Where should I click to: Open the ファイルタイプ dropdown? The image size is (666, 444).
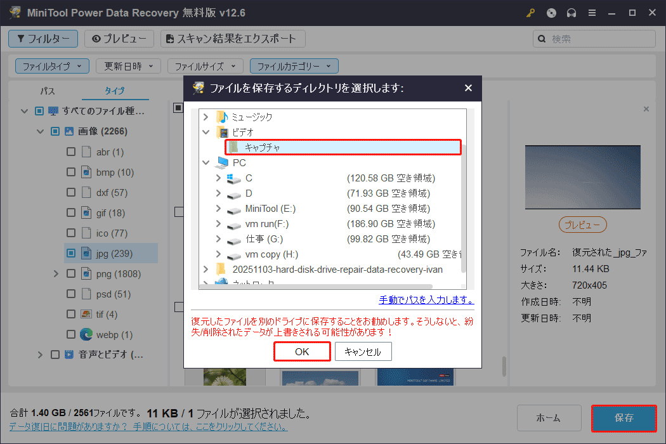click(x=51, y=65)
